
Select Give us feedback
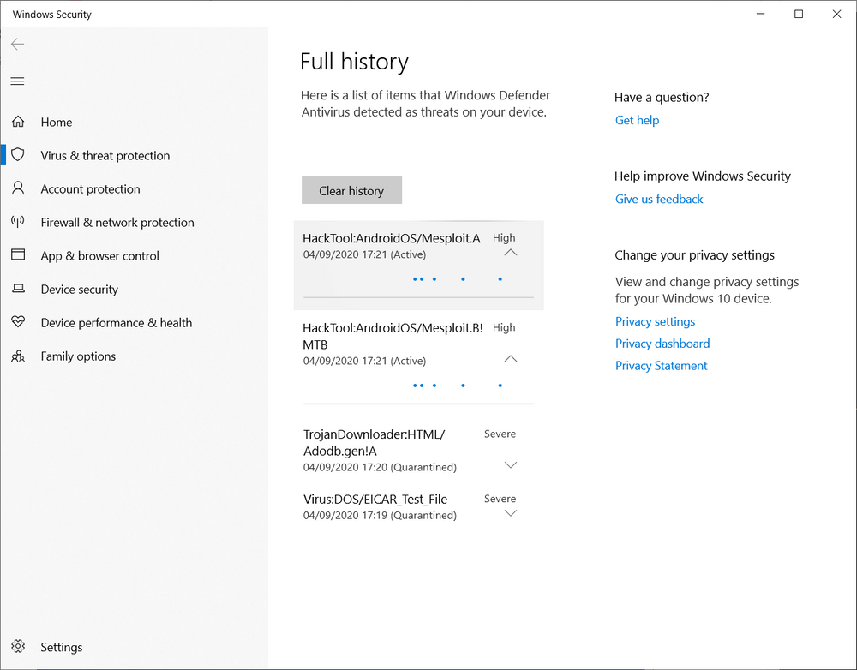pos(659,199)
